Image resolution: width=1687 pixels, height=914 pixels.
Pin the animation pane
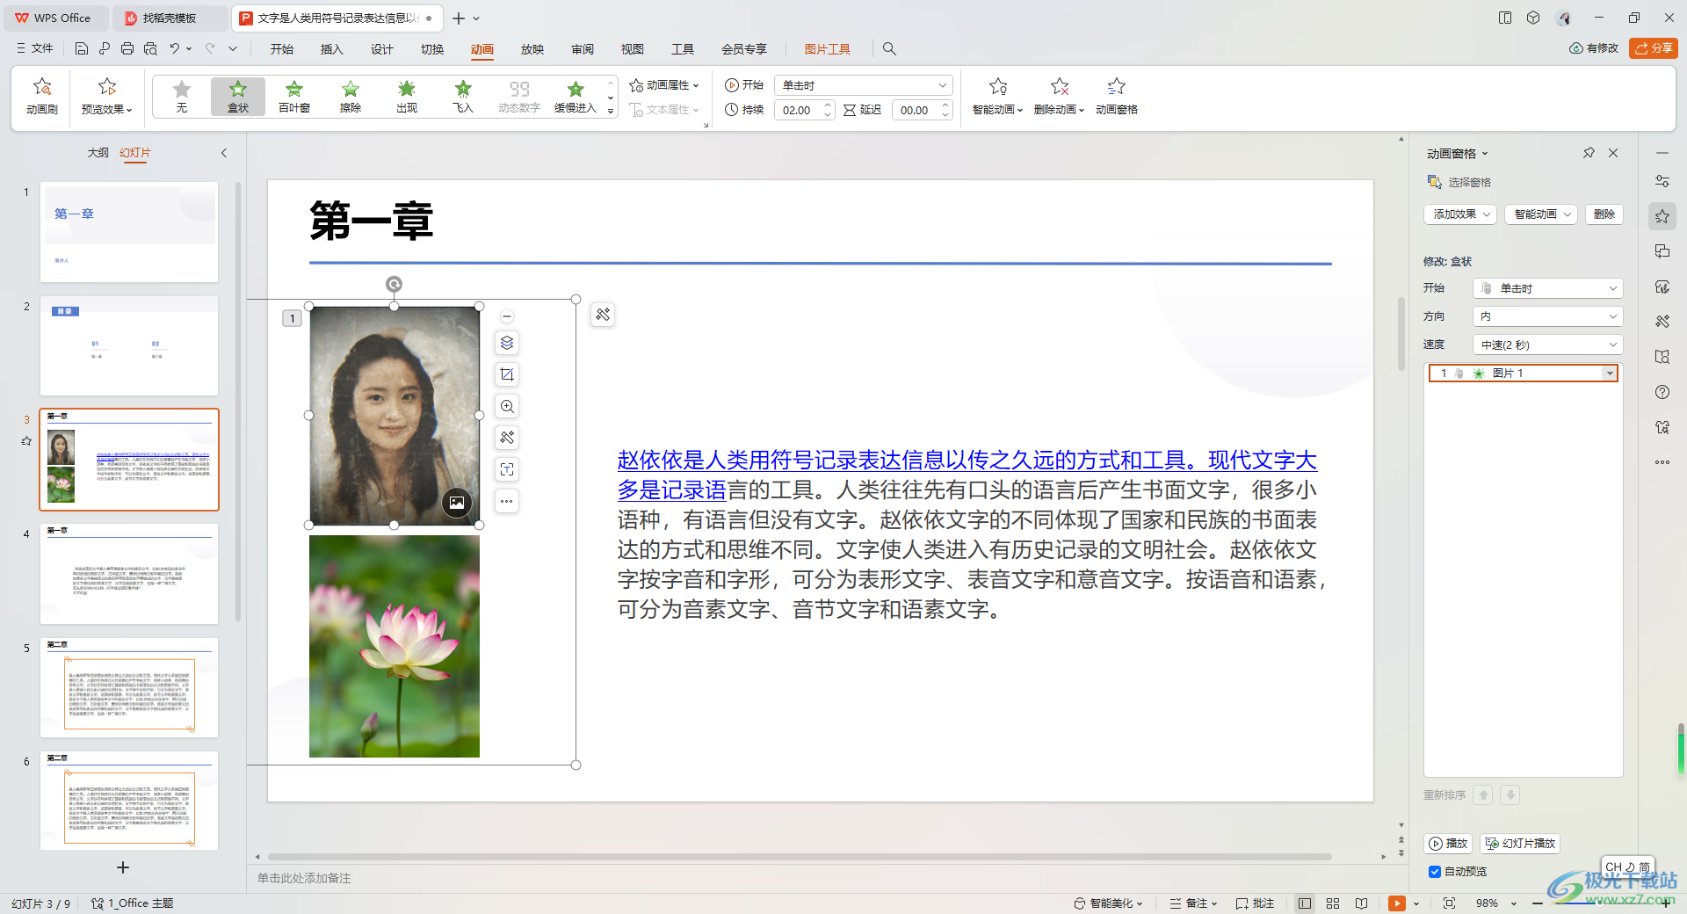click(1589, 153)
